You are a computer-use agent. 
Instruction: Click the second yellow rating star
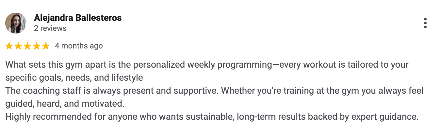tap(18, 46)
